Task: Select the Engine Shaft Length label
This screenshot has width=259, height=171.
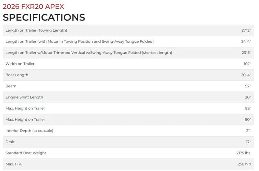Action: pos(24,97)
